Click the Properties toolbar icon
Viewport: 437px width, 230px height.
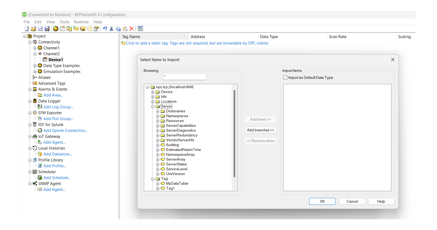(x=96, y=29)
